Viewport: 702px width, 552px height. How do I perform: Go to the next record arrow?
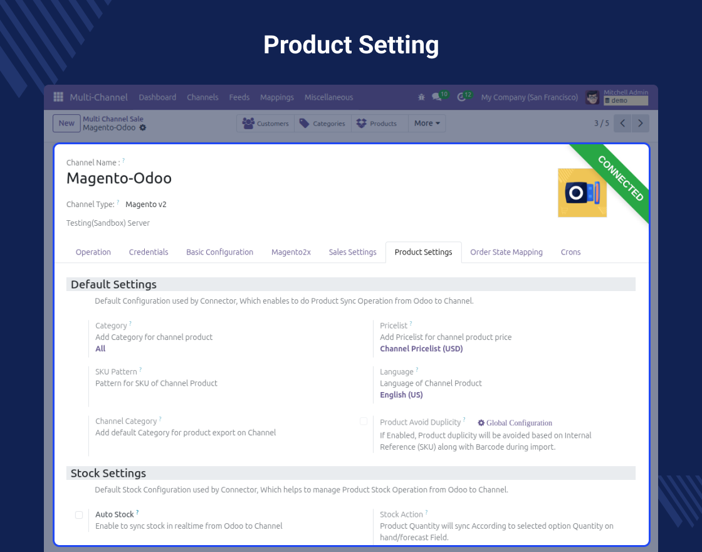640,124
